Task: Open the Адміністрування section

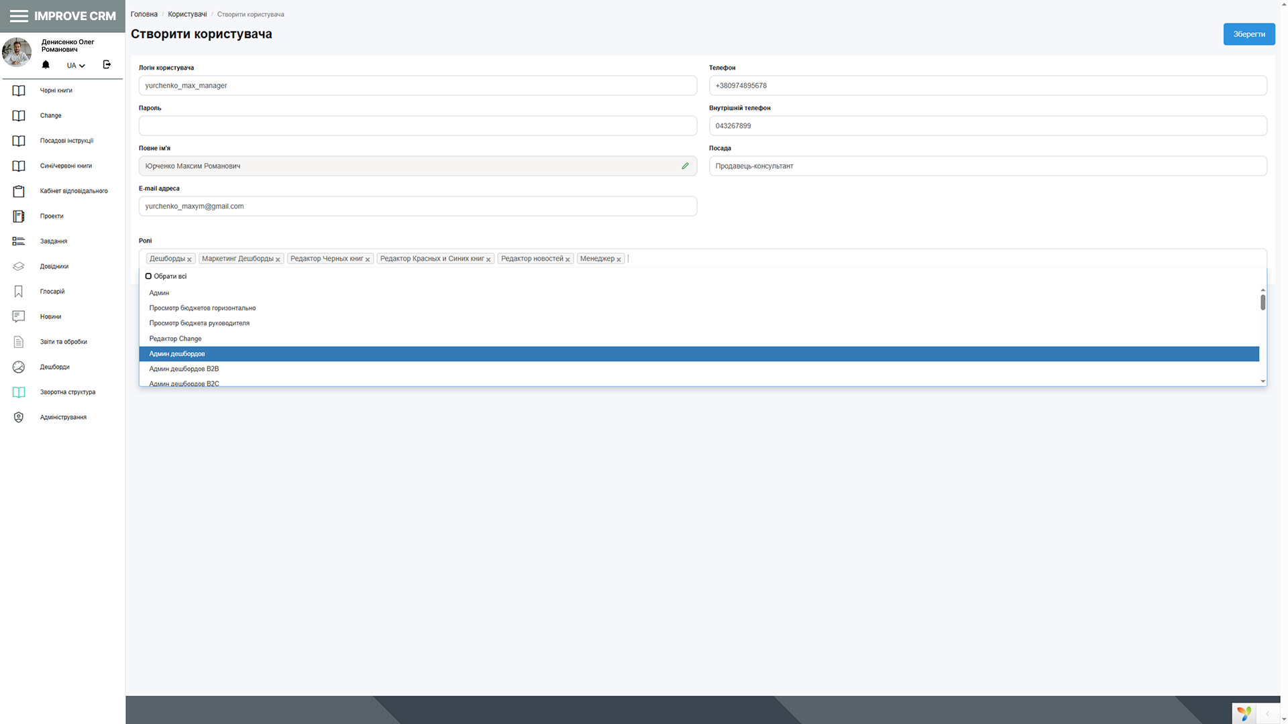Action: click(x=62, y=417)
